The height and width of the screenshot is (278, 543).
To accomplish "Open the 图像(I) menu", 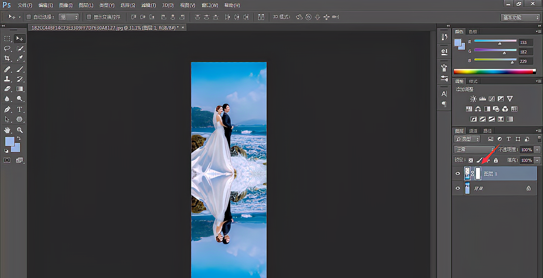I will pyautogui.click(x=66, y=5).
